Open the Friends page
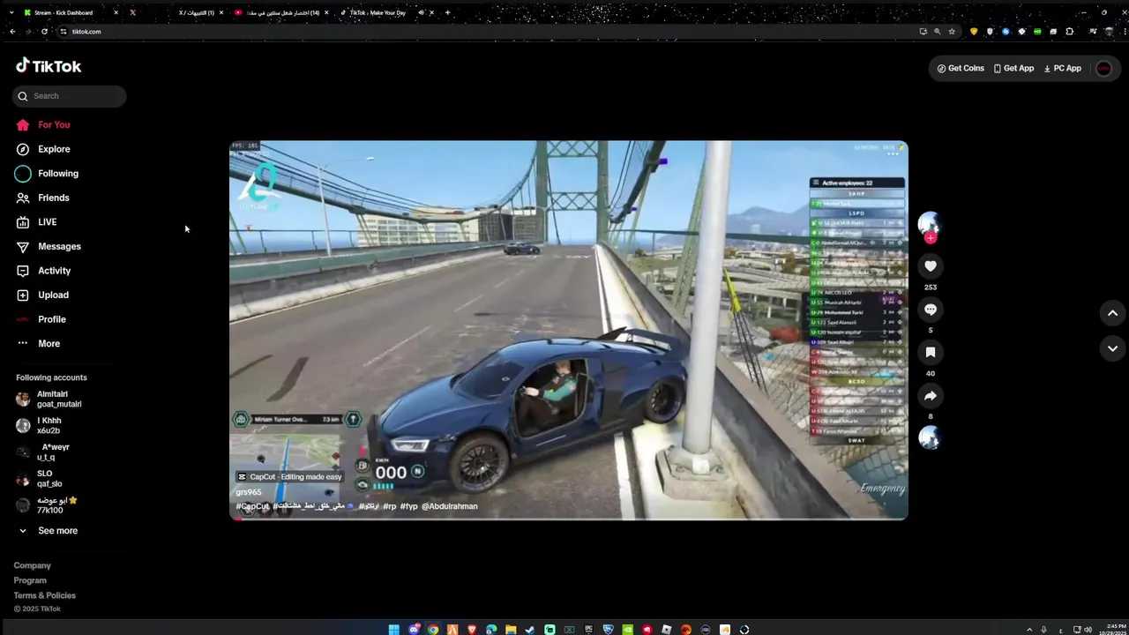The width and height of the screenshot is (1129, 635). (53, 198)
